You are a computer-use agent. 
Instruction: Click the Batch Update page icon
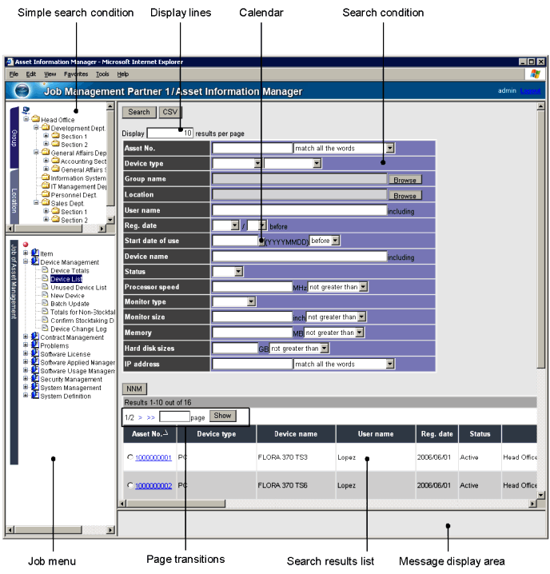[45, 303]
